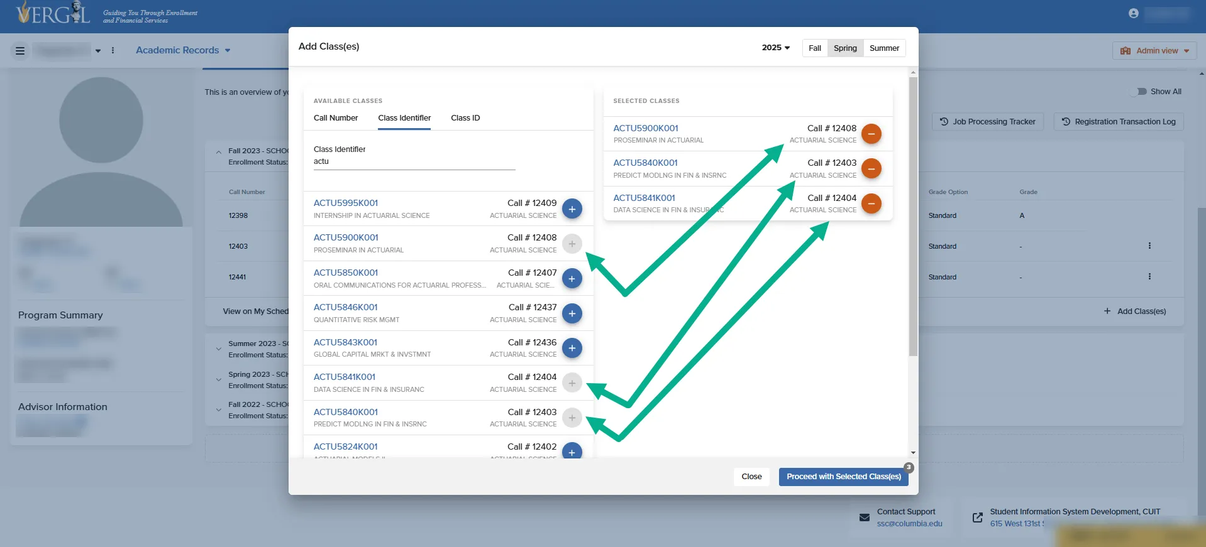Click call number 12398 in background table
The height and width of the screenshot is (547, 1206).
238,215
